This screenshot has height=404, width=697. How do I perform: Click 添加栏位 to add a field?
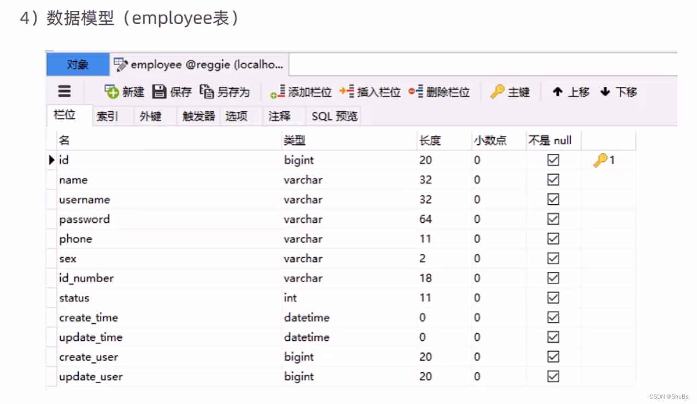301,92
